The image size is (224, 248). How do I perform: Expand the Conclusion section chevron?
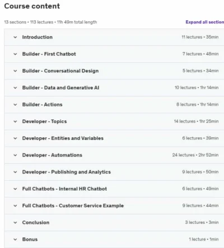15,222
